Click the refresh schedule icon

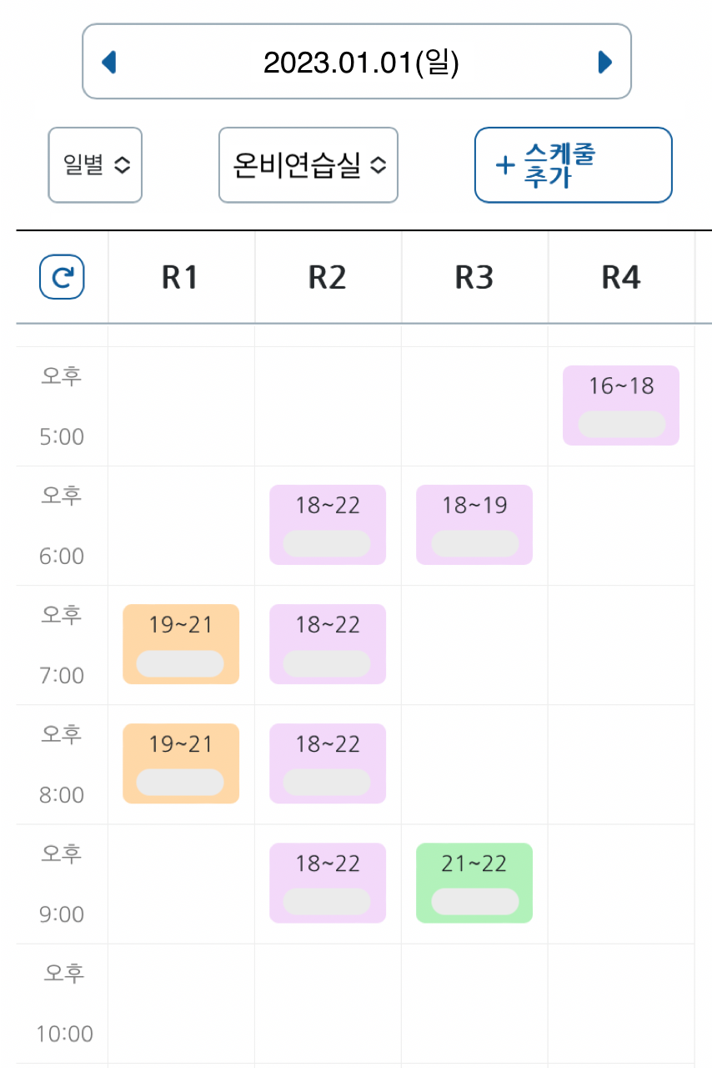pyautogui.click(x=61, y=277)
